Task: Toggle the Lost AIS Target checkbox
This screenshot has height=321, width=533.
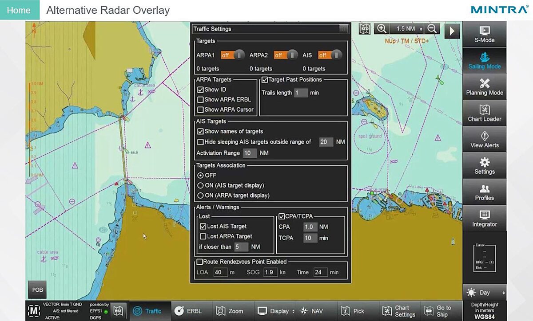Action: (x=203, y=226)
